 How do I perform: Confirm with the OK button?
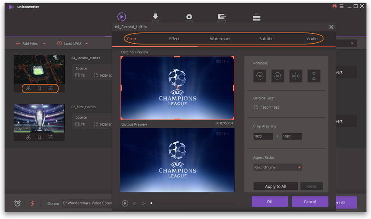(270, 202)
